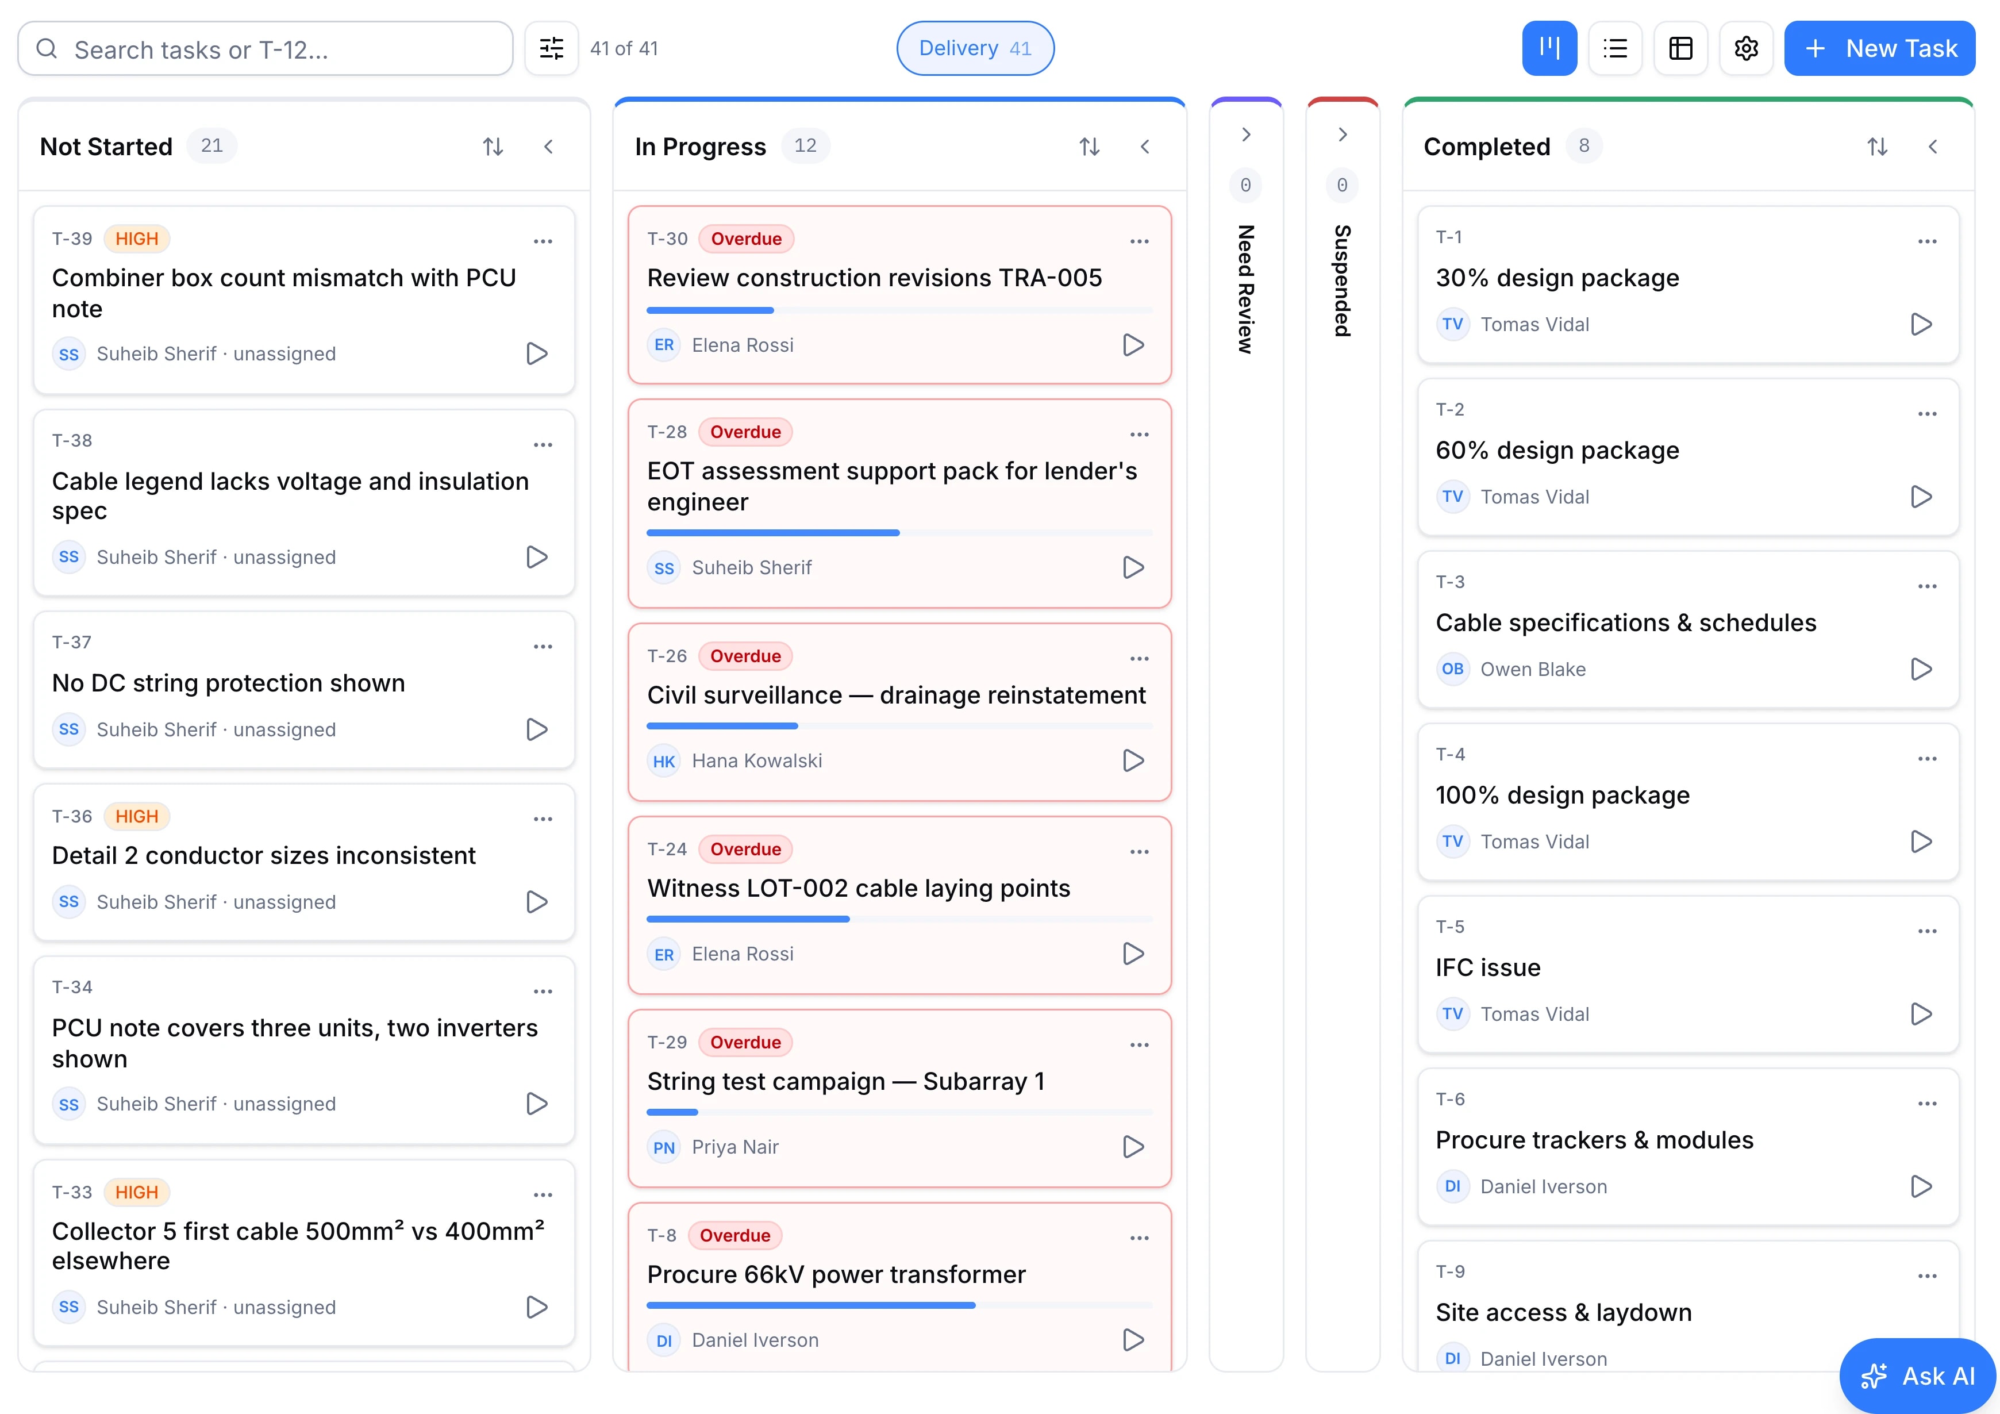The width and height of the screenshot is (2000, 1414).
Task: Open more options on task T-26
Action: [x=1140, y=659]
